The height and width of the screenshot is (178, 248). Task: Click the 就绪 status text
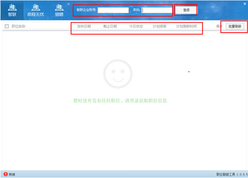pos(12,174)
